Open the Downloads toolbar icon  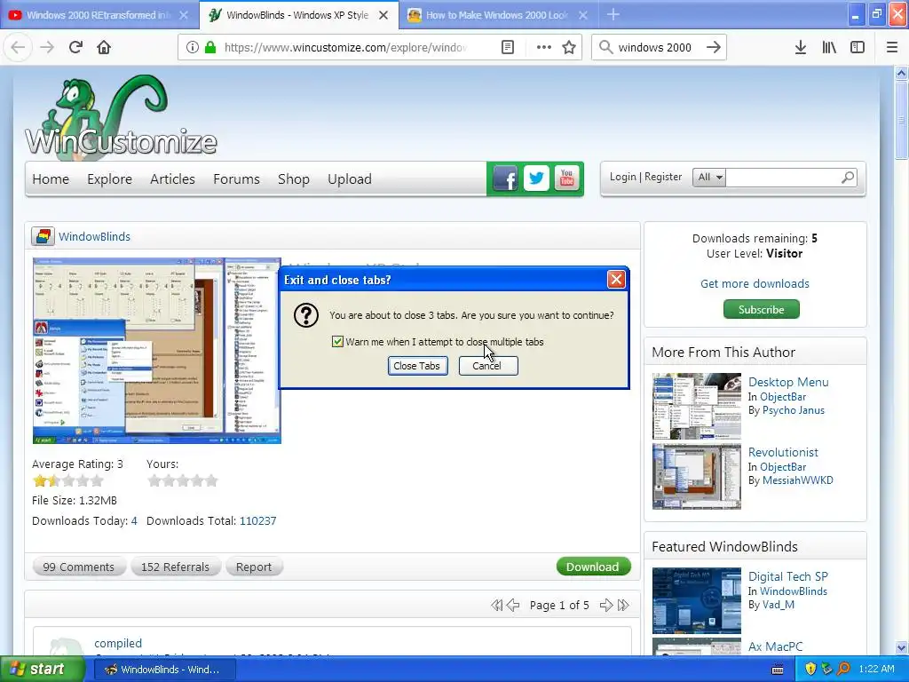pyautogui.click(x=801, y=47)
